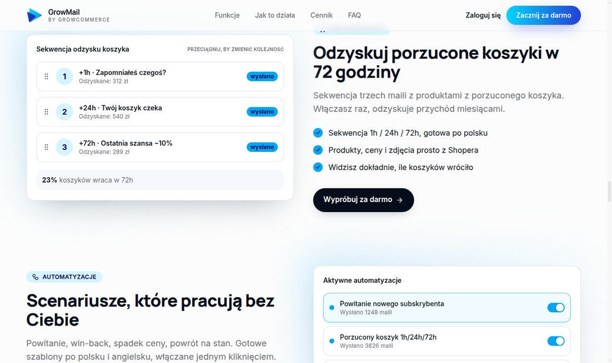This screenshot has height=363, width=612.
Task: Click 'Wysłano 3826 maili' text
Action: (367, 346)
